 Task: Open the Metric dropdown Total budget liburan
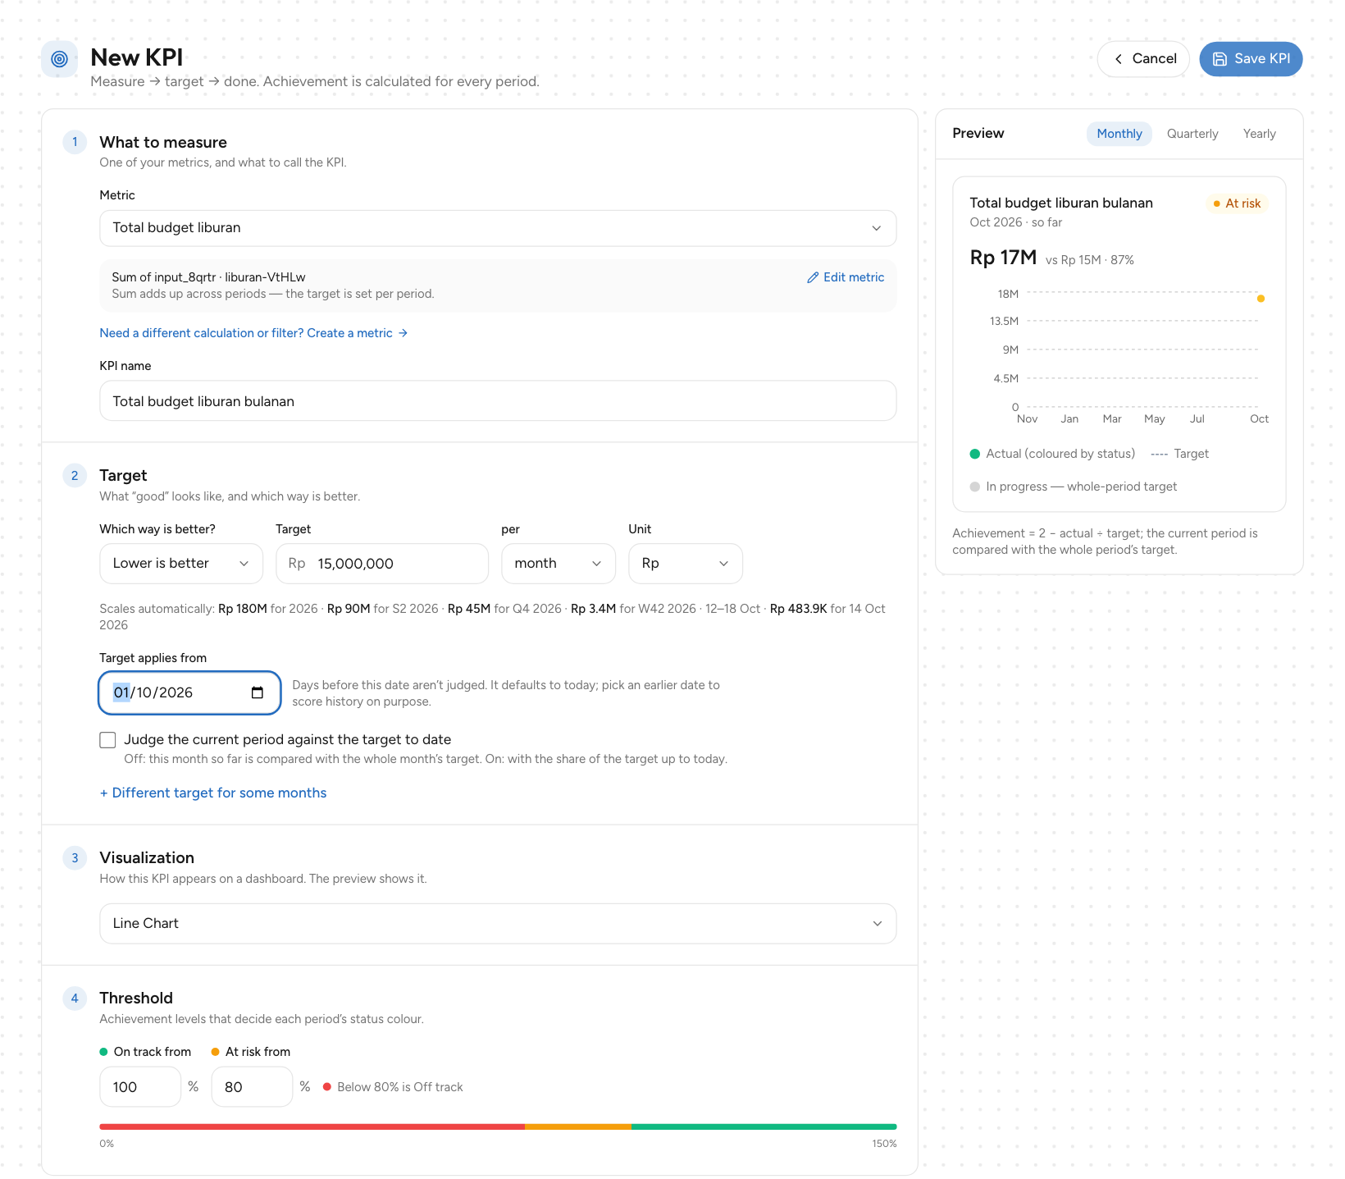[x=498, y=228]
